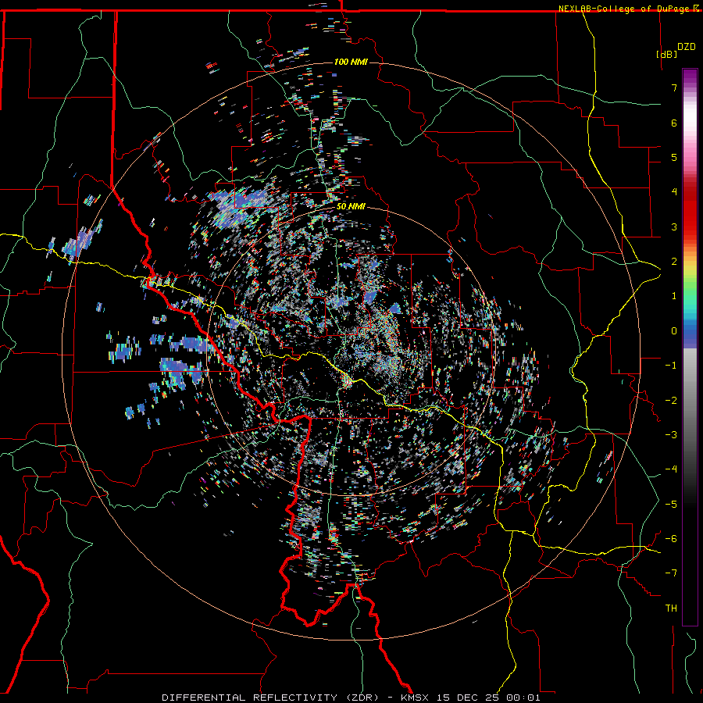Click the color scale value 0
The width and height of the screenshot is (703, 703).
coord(674,331)
